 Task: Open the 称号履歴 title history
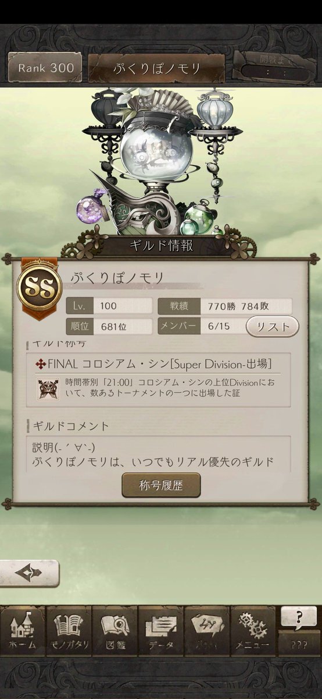point(161,485)
